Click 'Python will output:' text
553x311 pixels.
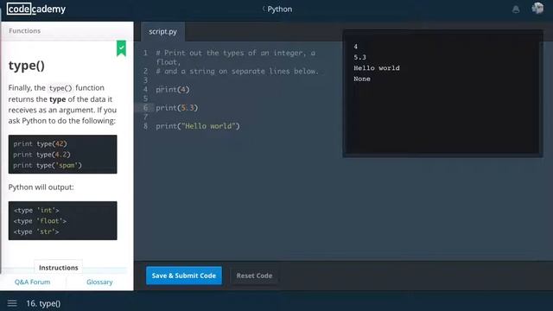(x=41, y=187)
